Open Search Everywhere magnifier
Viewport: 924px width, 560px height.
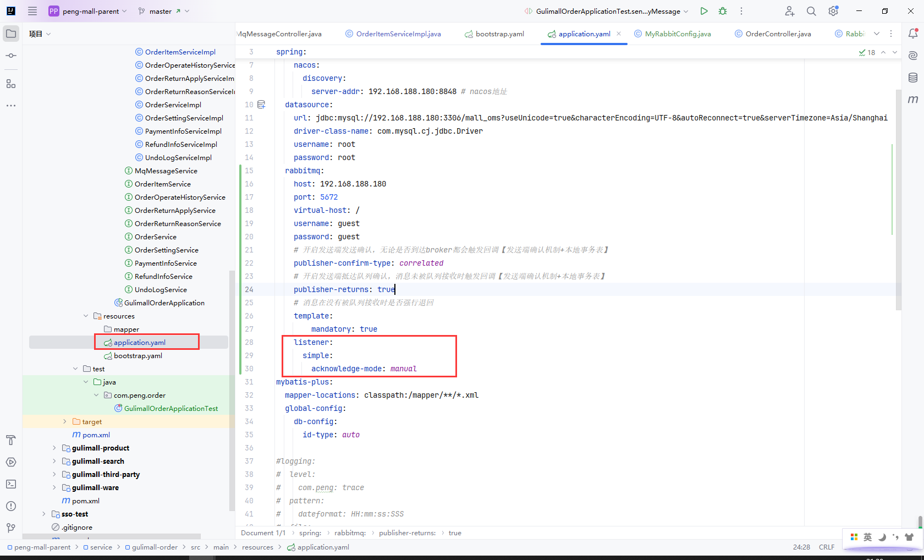pyautogui.click(x=811, y=11)
